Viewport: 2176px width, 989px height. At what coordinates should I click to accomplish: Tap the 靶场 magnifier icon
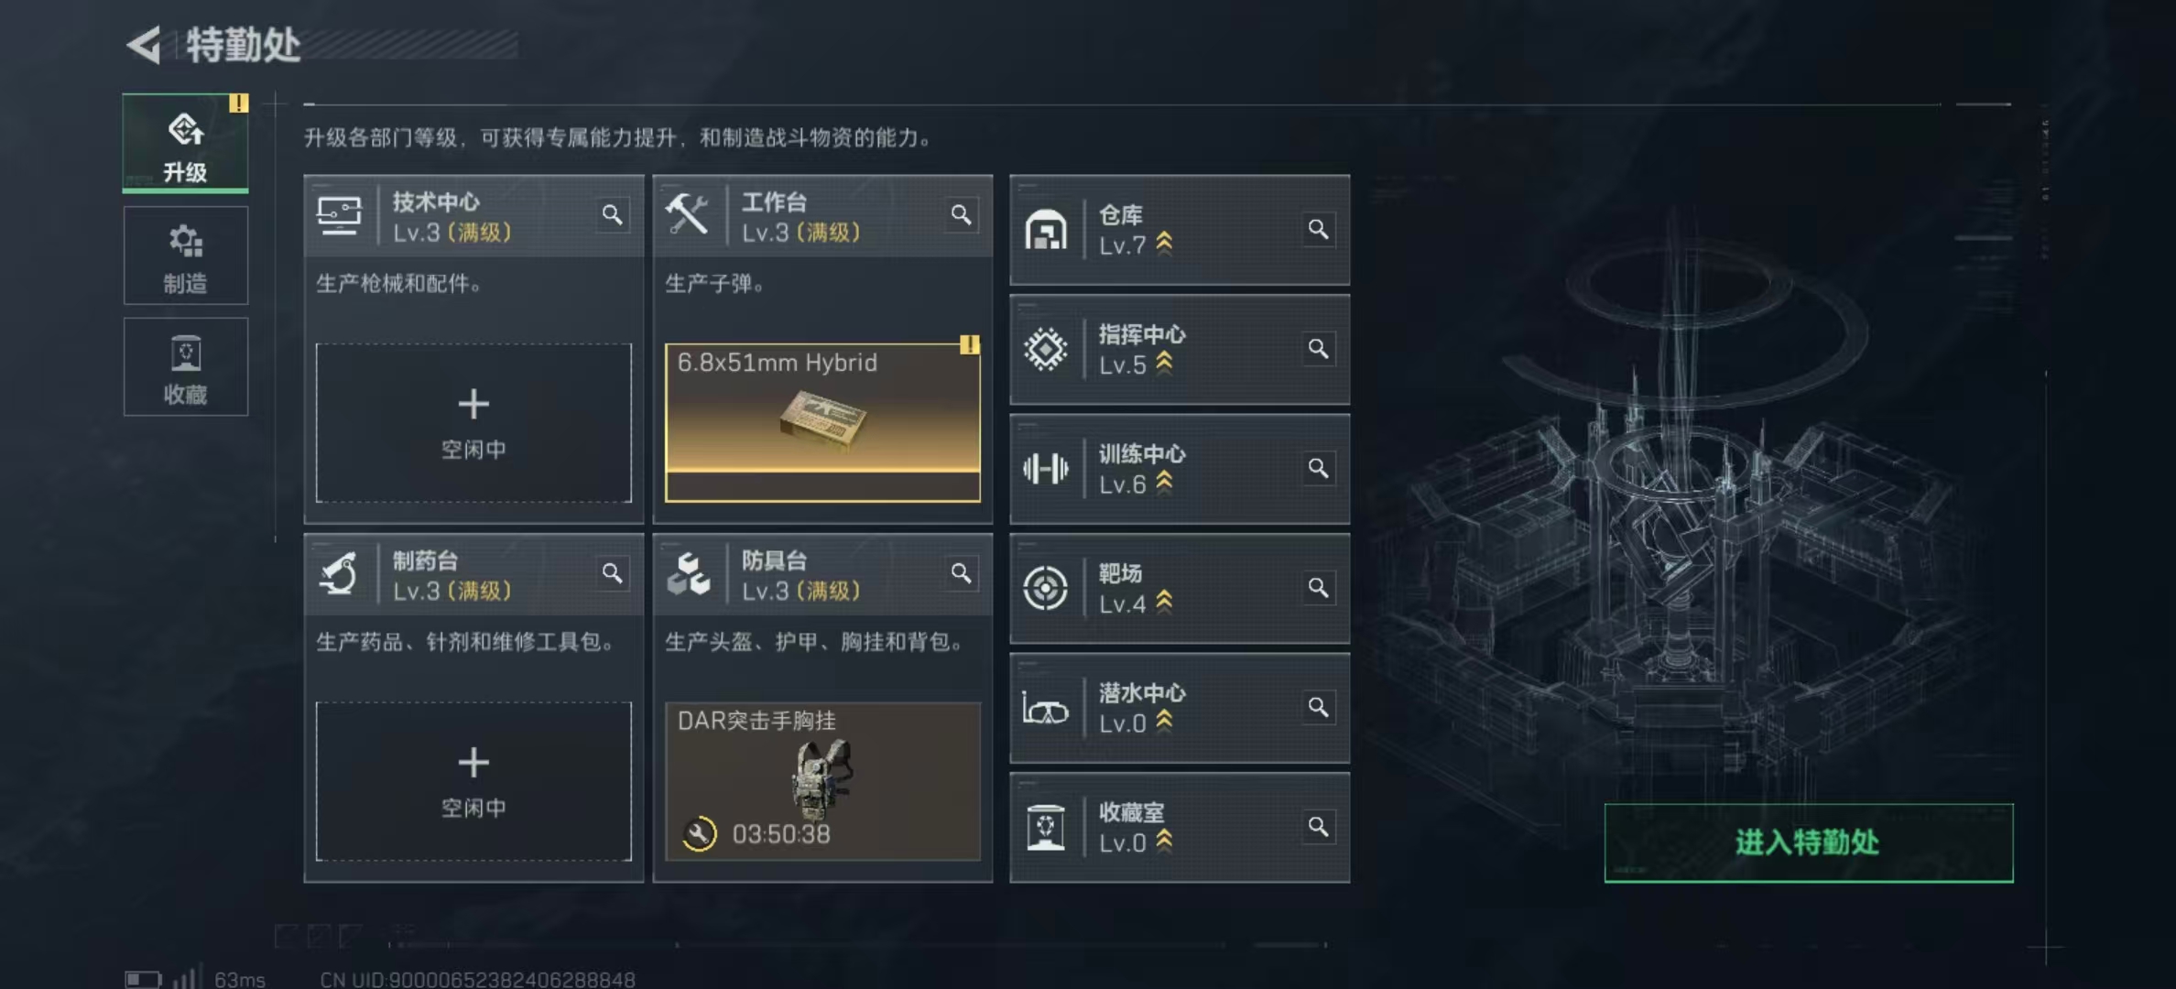pyautogui.click(x=1318, y=588)
